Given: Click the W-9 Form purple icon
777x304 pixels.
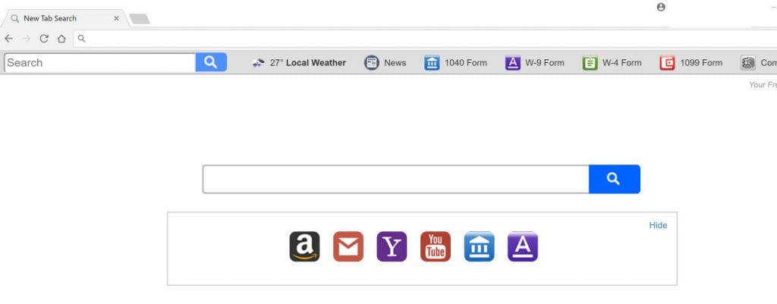Looking at the screenshot, I should pos(512,63).
